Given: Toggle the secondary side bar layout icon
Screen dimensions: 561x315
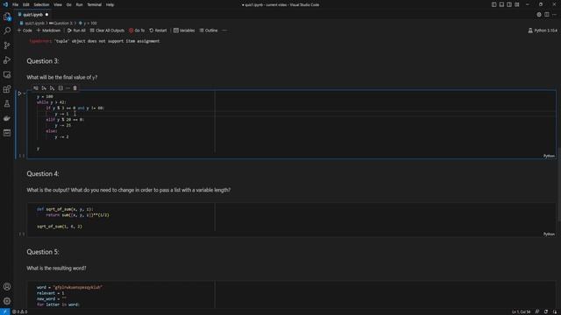Looking at the screenshot, I should point(509,4).
